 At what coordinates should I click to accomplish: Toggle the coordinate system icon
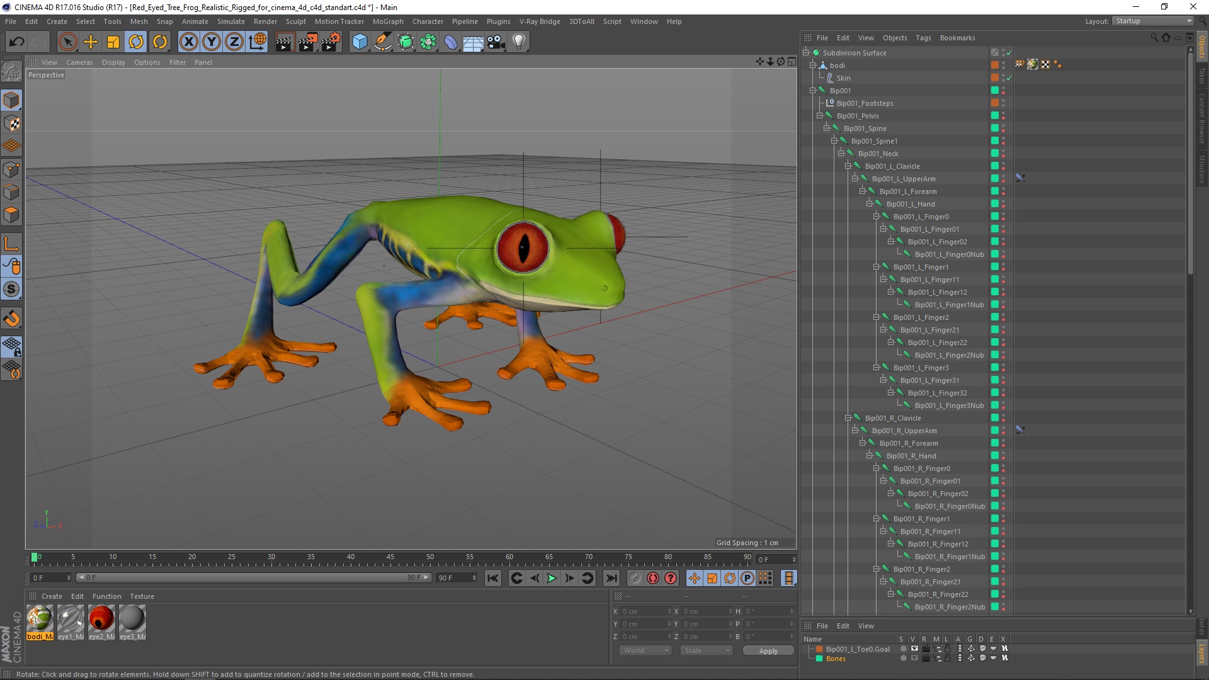tap(258, 42)
